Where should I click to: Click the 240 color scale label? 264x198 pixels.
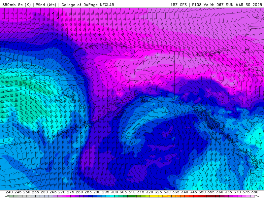(x=9, y=192)
